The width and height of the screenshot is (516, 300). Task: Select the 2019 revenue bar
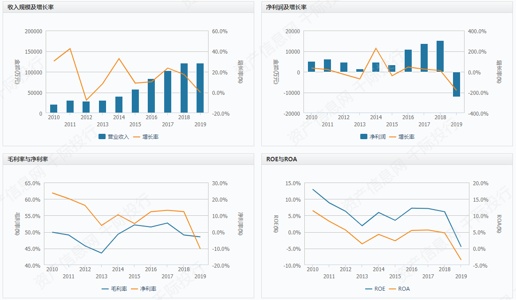[200, 88]
